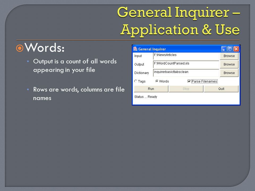Click the Quit button
Viewport: 255px width, 191px height.
221,89
